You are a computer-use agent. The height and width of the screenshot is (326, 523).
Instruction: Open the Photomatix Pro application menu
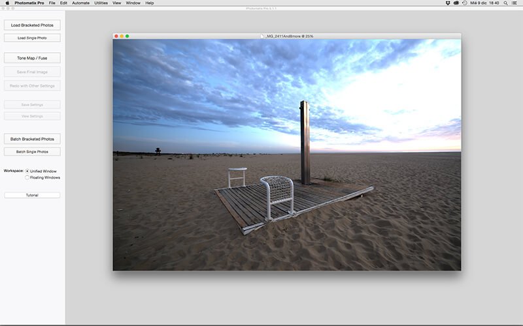click(x=29, y=3)
